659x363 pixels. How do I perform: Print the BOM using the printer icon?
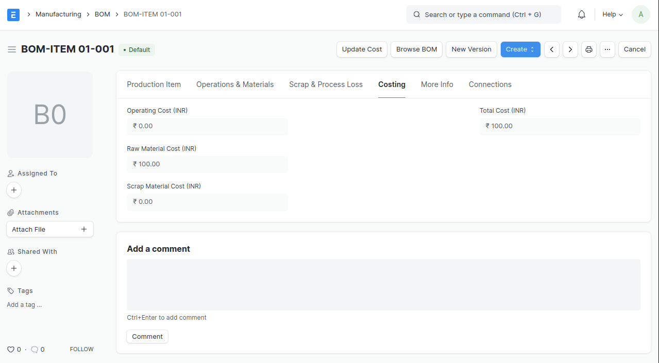[588, 49]
